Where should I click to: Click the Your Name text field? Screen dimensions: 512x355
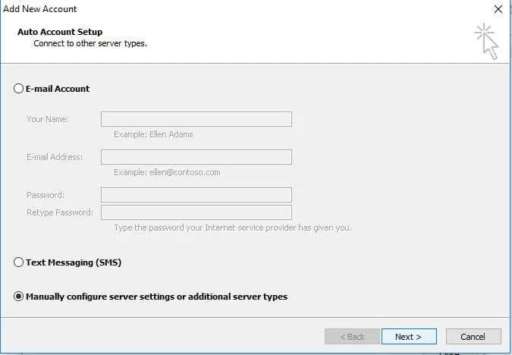pos(196,119)
